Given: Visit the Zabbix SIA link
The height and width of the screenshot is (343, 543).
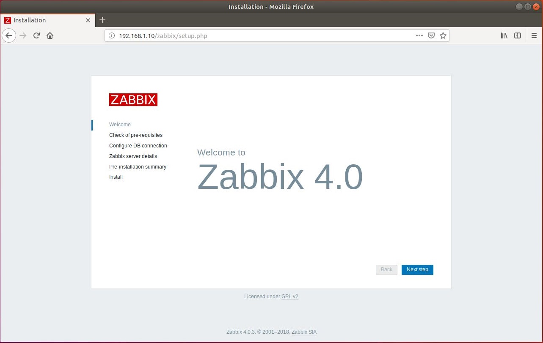Looking at the screenshot, I should 304,332.
